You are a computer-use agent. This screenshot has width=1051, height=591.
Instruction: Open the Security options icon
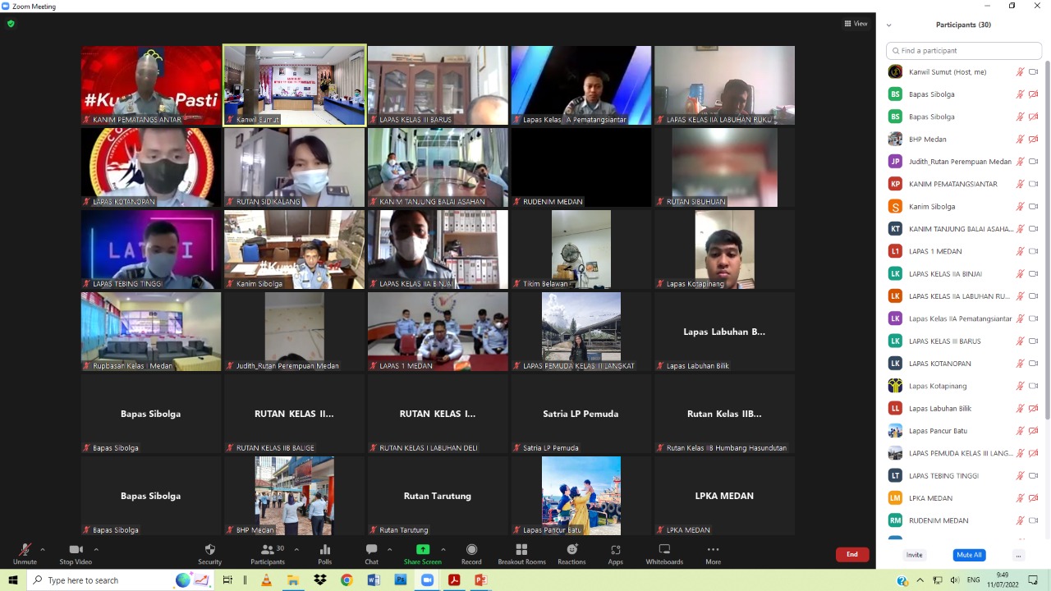[209, 550]
